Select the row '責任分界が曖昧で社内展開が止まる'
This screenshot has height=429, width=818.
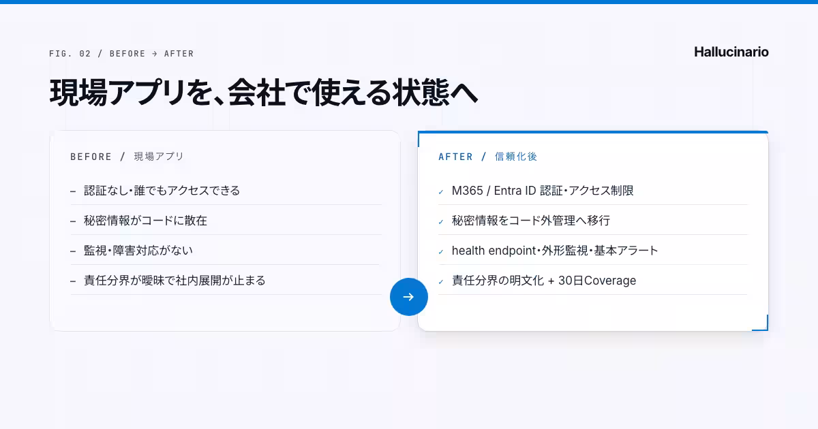[226, 281]
